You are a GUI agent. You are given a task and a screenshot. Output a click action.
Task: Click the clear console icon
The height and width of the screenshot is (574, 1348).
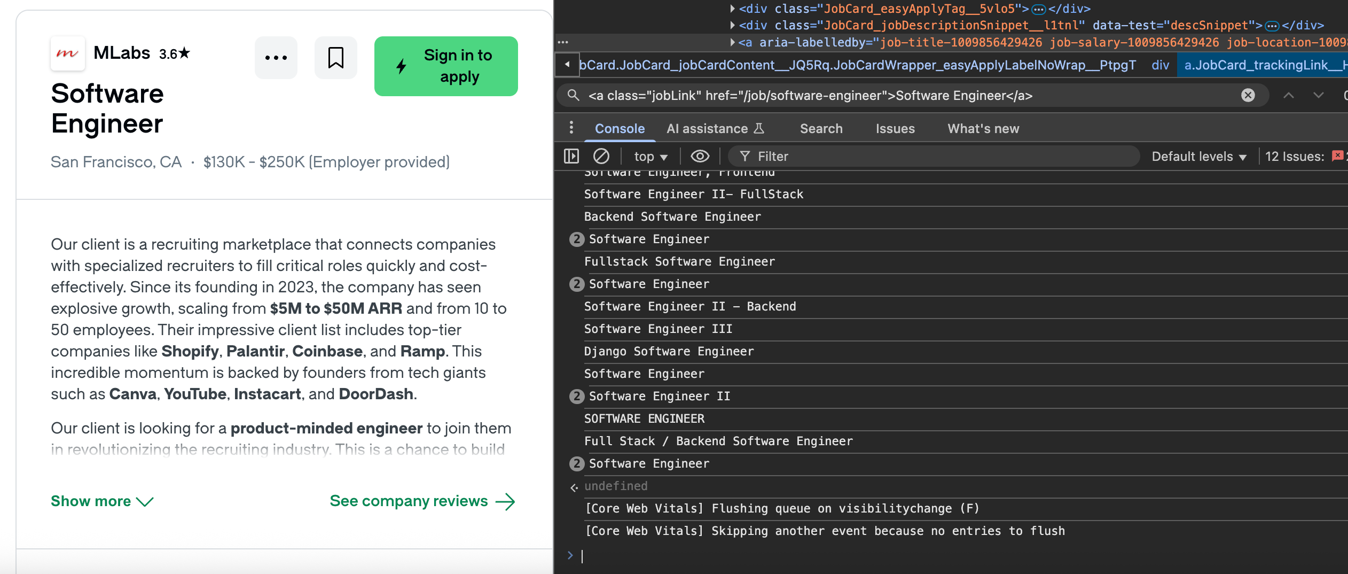click(x=601, y=156)
